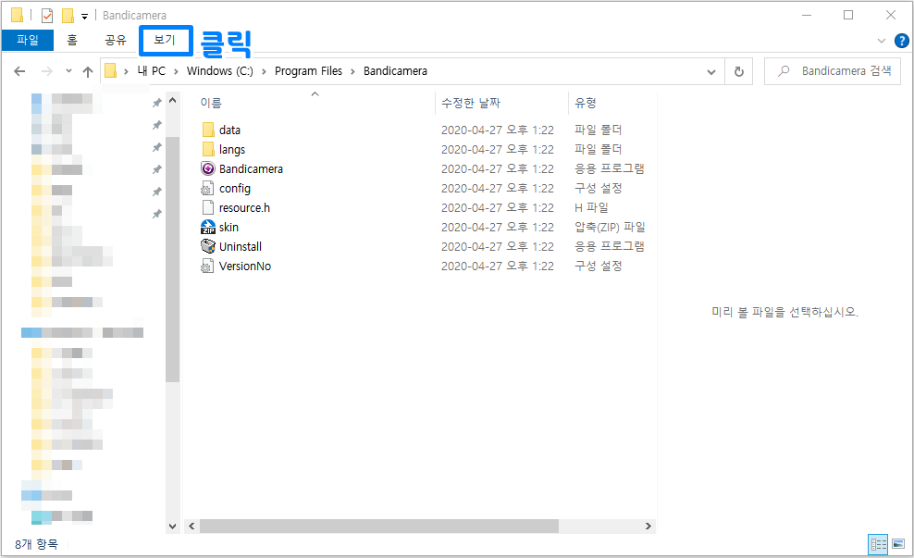The image size is (914, 558).
Task: Click the Refresh button in the address bar
Action: pos(737,70)
